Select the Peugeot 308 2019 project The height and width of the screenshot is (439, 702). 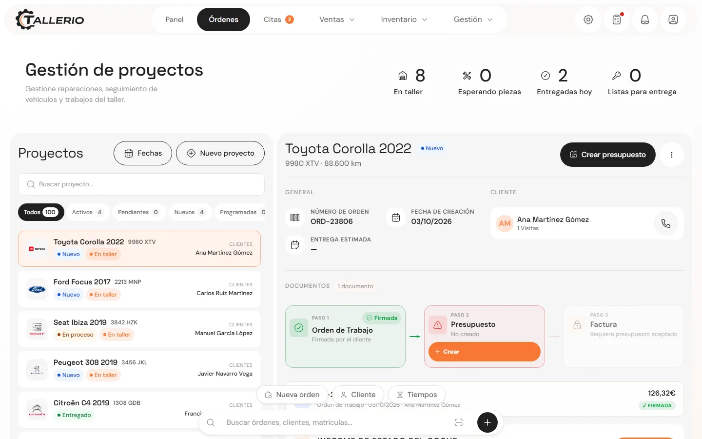click(x=139, y=370)
